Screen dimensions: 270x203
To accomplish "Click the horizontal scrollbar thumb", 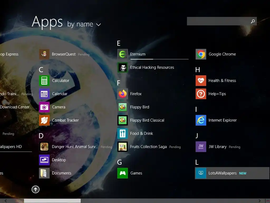I will coord(52,201).
